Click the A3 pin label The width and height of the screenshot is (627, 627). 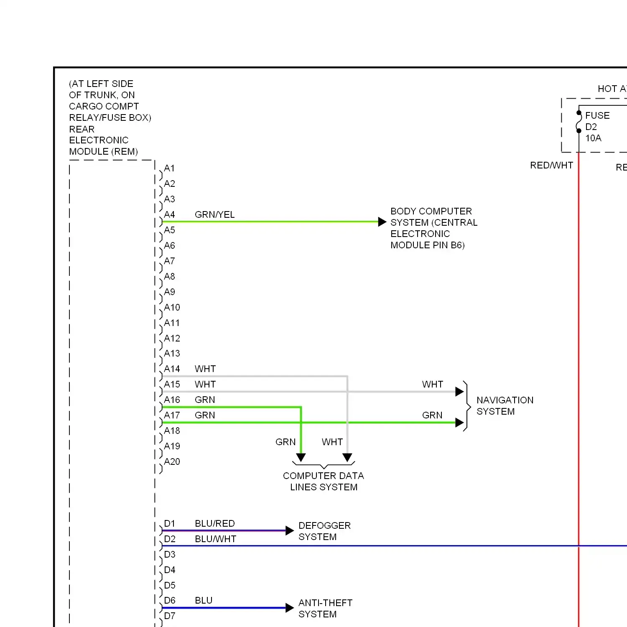coord(169,199)
